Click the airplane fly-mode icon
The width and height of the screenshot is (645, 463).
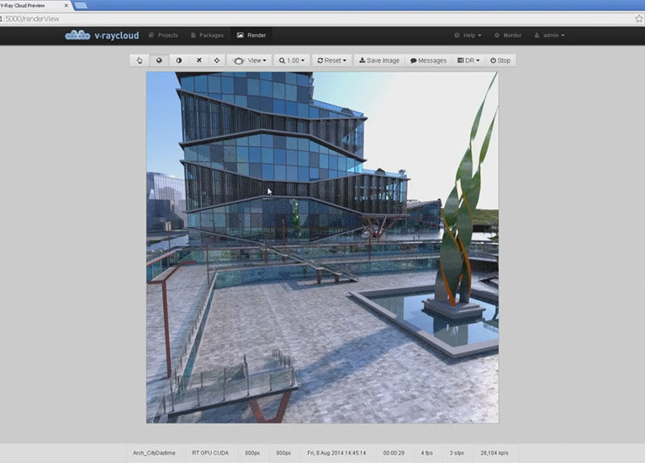click(x=198, y=60)
